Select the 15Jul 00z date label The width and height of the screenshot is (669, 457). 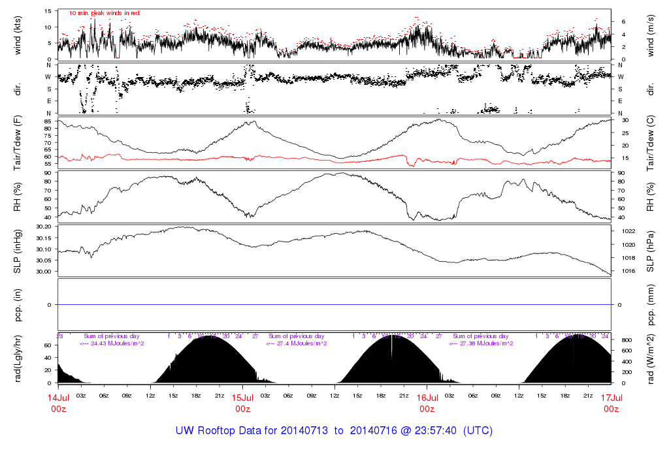(x=242, y=402)
